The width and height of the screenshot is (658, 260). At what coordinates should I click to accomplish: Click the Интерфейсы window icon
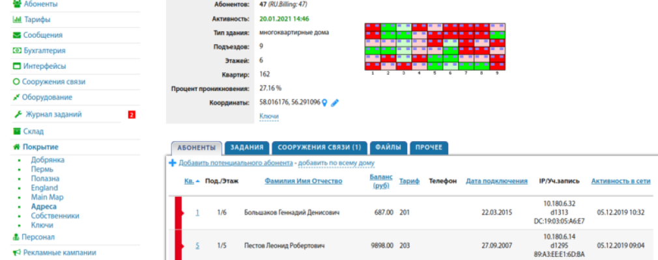click(x=17, y=66)
